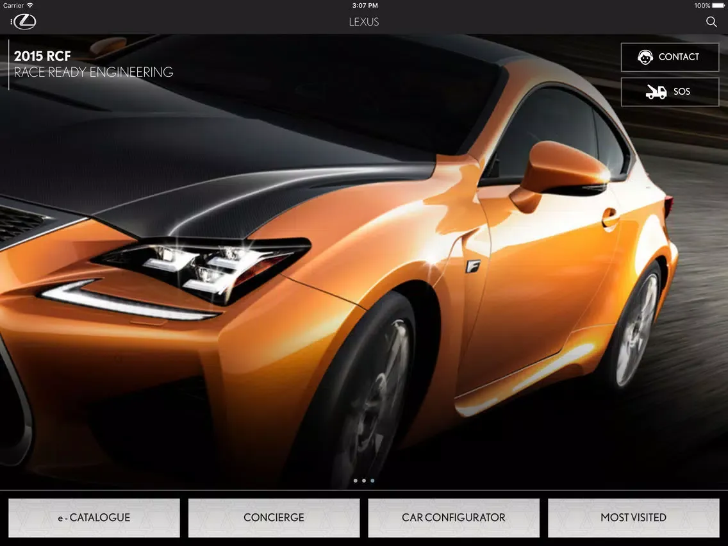Tap the 3:07 PM clock

click(x=365, y=6)
